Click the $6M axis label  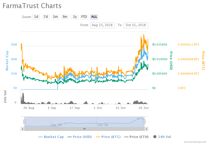click(x=14, y=45)
